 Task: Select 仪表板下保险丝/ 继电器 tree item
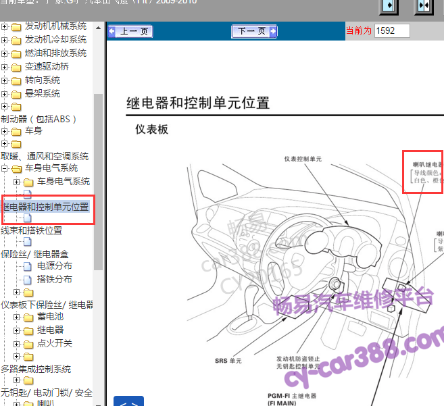pos(47,305)
